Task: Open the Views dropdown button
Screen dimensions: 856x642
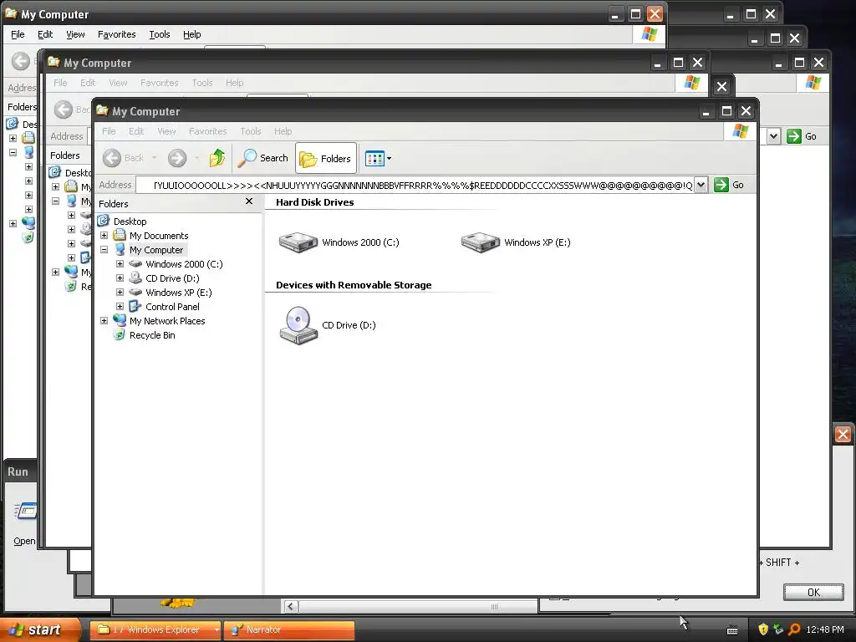Action: (378, 158)
